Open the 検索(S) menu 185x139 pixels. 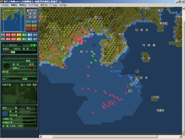coord(23,5)
